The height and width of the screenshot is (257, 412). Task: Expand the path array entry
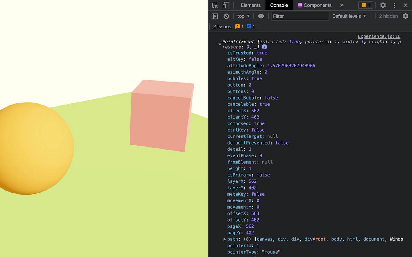(225, 239)
